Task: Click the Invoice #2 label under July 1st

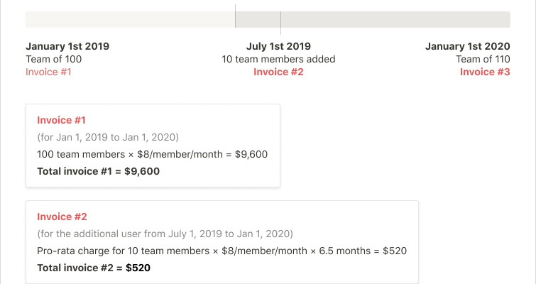Action: click(278, 72)
